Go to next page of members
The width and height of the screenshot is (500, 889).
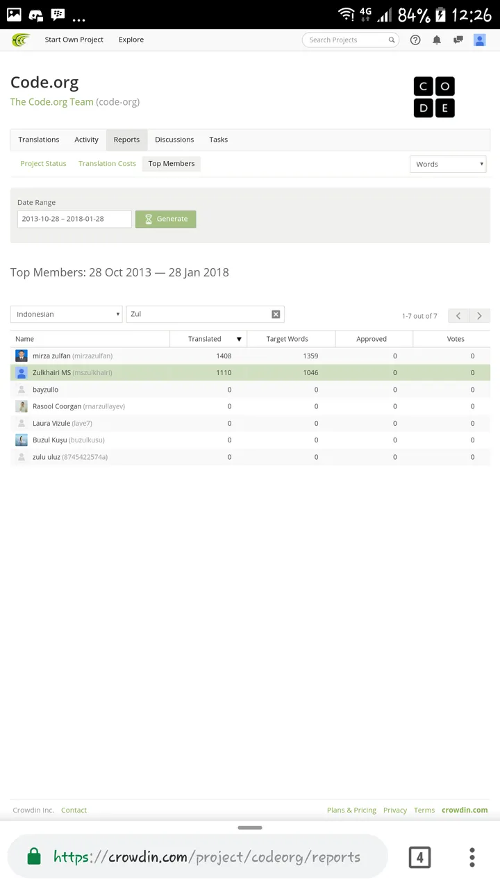[x=480, y=316]
